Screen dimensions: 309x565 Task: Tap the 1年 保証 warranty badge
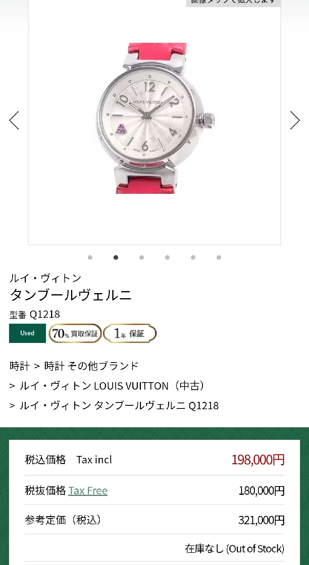pyautogui.click(x=130, y=334)
